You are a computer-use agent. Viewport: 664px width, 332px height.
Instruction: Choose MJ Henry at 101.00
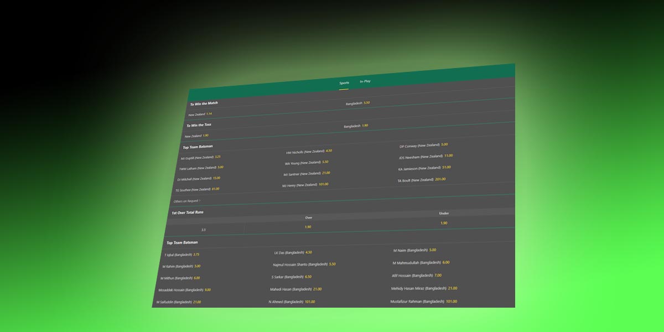305,185
